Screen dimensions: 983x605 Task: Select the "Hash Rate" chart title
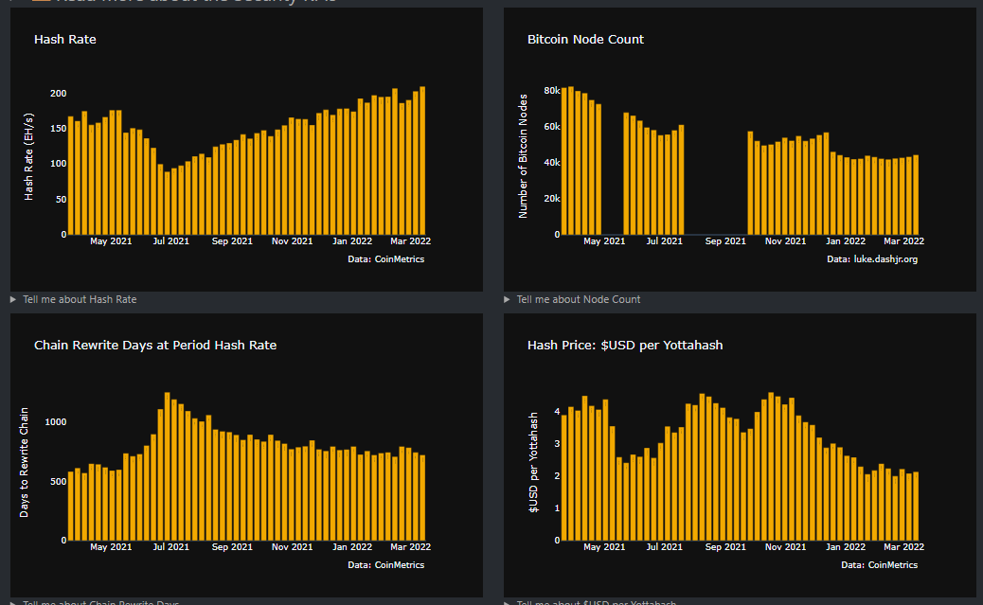point(65,39)
